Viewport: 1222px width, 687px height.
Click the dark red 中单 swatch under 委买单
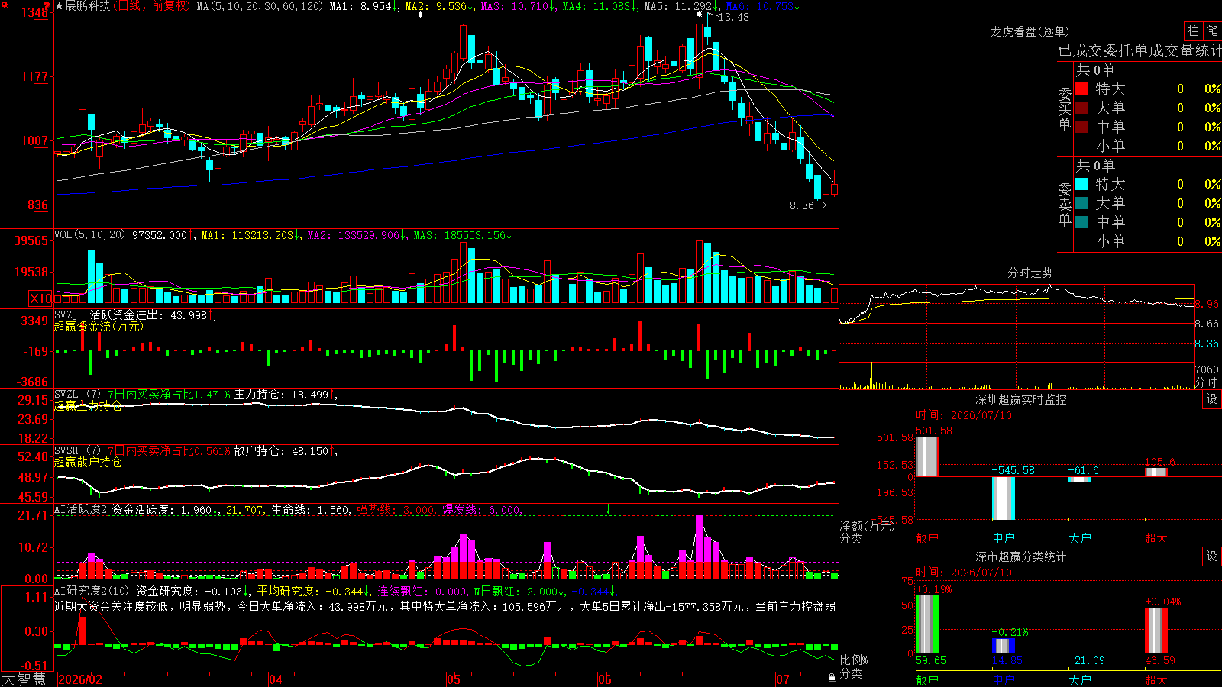(x=1081, y=127)
